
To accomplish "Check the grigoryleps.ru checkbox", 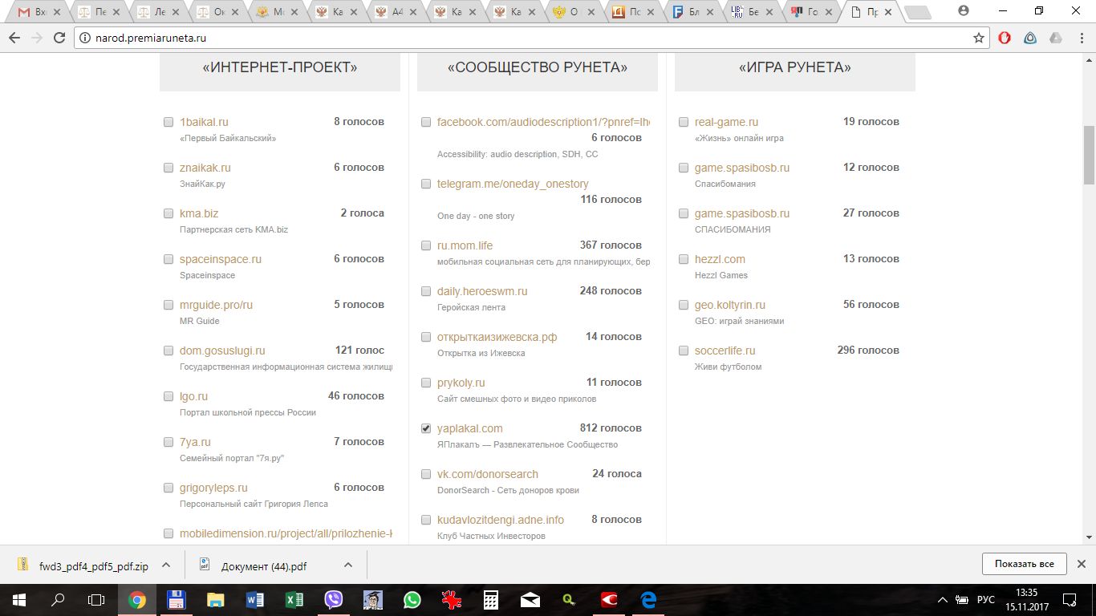I will tap(168, 488).
